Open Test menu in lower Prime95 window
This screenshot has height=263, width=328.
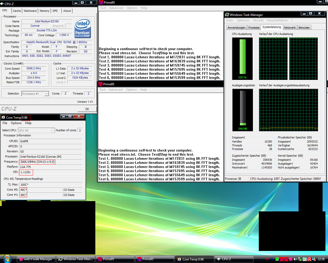[x=102, y=90]
